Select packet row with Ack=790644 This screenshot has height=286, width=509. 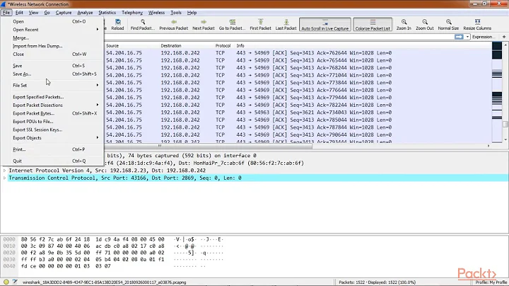coord(298,135)
